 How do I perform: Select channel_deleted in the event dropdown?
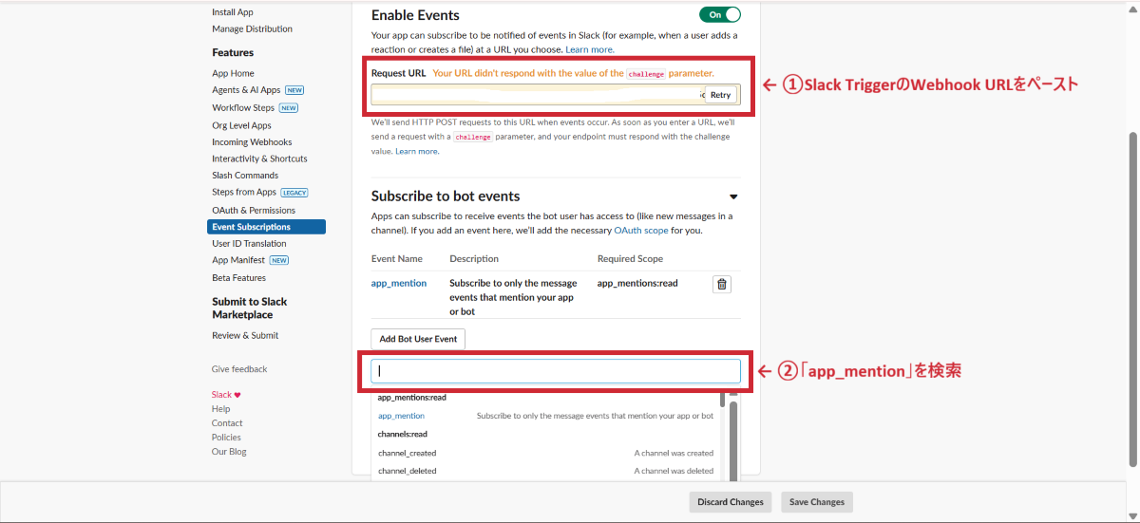coord(408,471)
